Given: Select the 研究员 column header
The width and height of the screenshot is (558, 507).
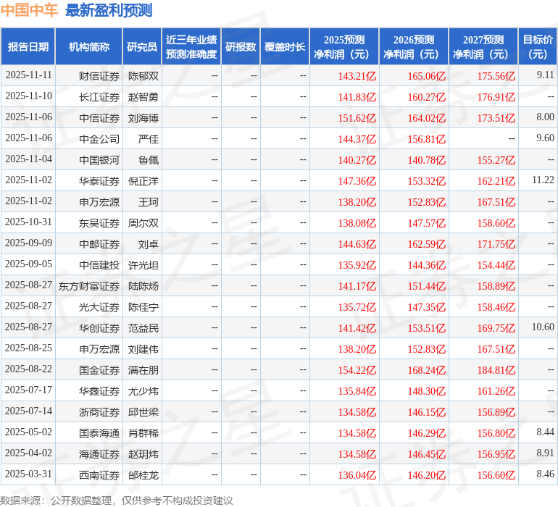Looking at the screenshot, I should click(x=141, y=47).
